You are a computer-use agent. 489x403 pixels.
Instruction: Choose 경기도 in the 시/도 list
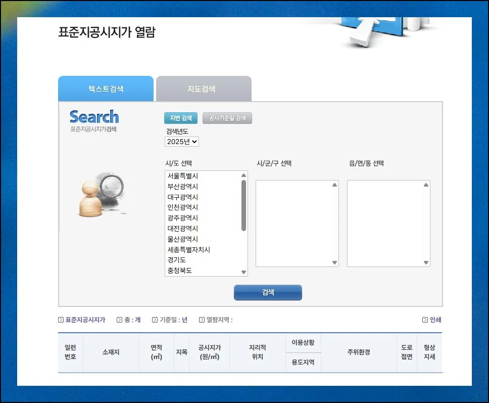click(177, 260)
